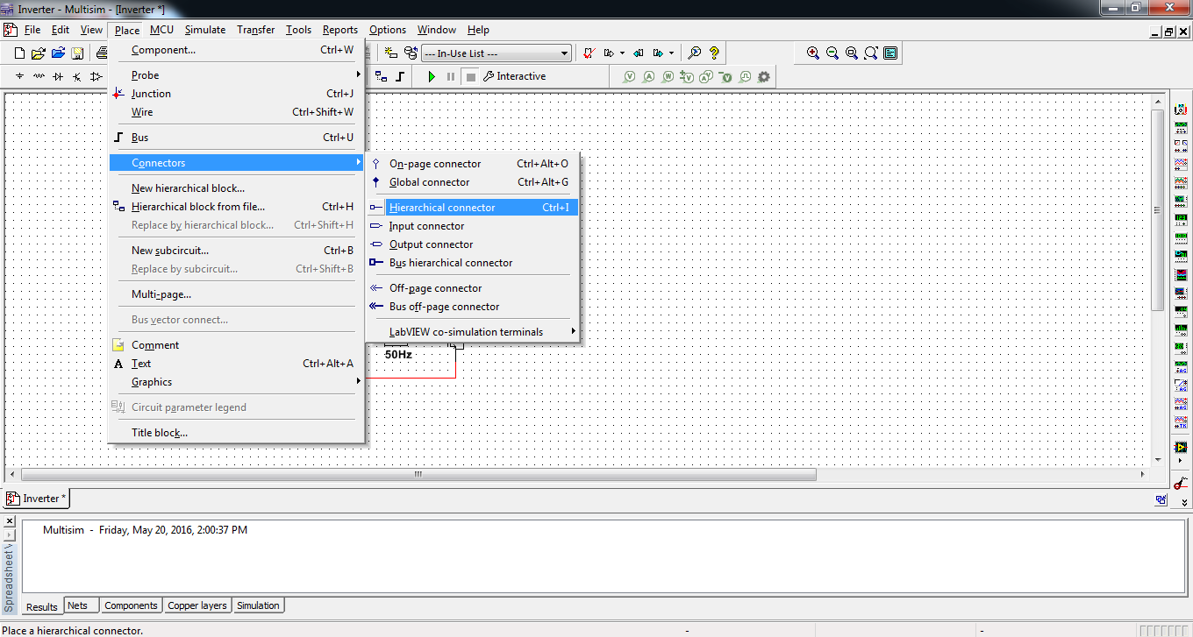
Task: Select Junction in Place menu
Action: tap(237, 94)
